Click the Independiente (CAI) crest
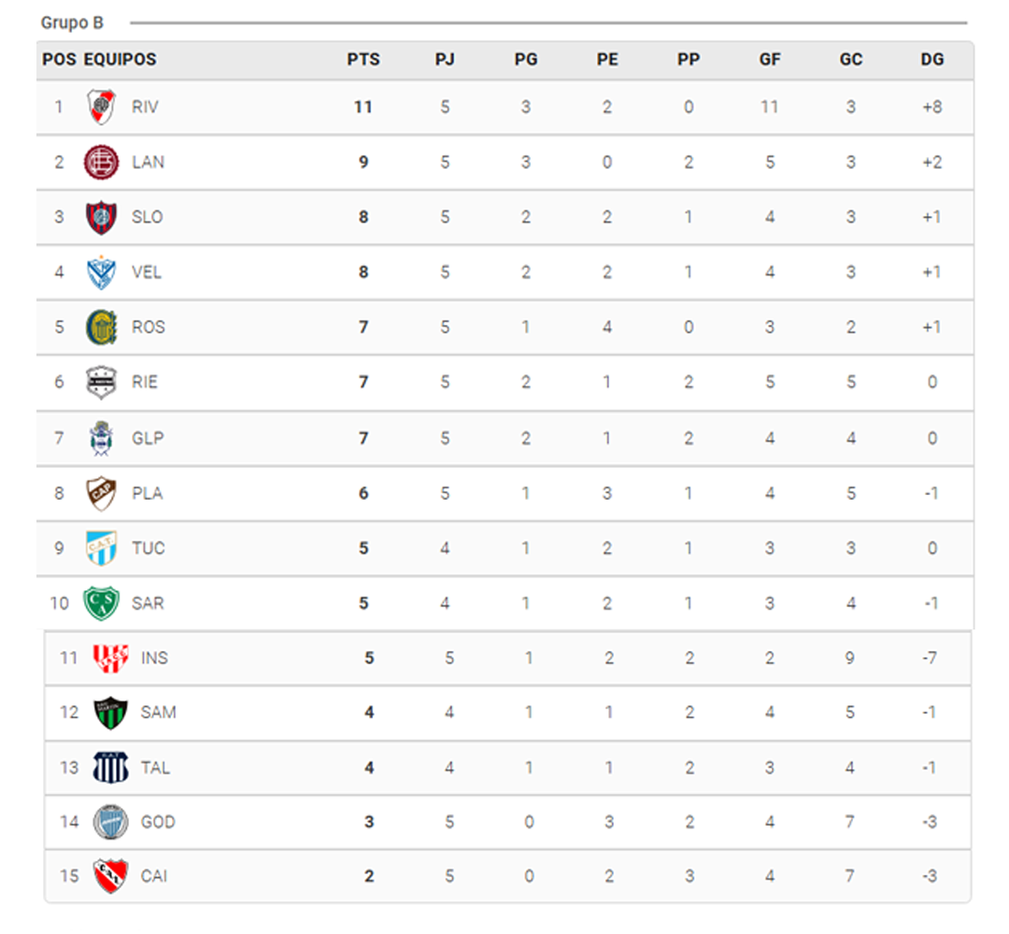 [x=110, y=877]
